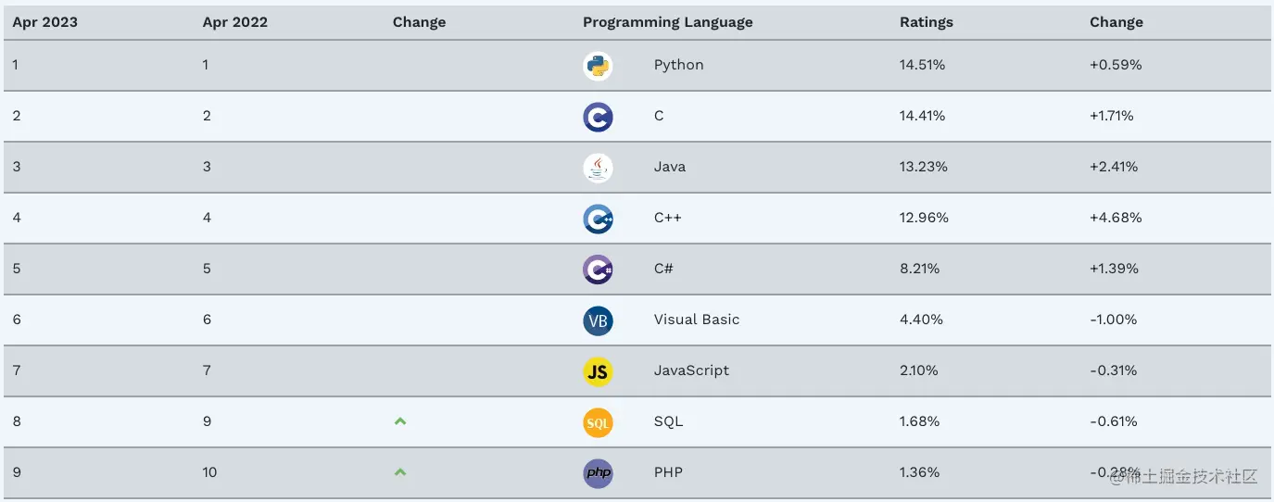The width and height of the screenshot is (1274, 502).
Task: Click the C language logo icon
Action: pos(598,117)
